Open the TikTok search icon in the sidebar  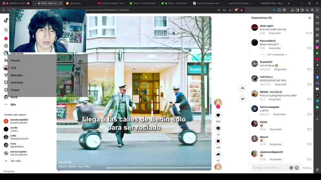[x=6, y=30]
